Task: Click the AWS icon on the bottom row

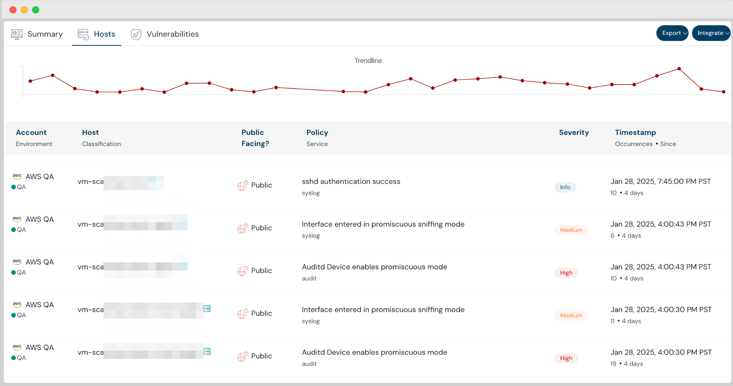Action: point(17,347)
